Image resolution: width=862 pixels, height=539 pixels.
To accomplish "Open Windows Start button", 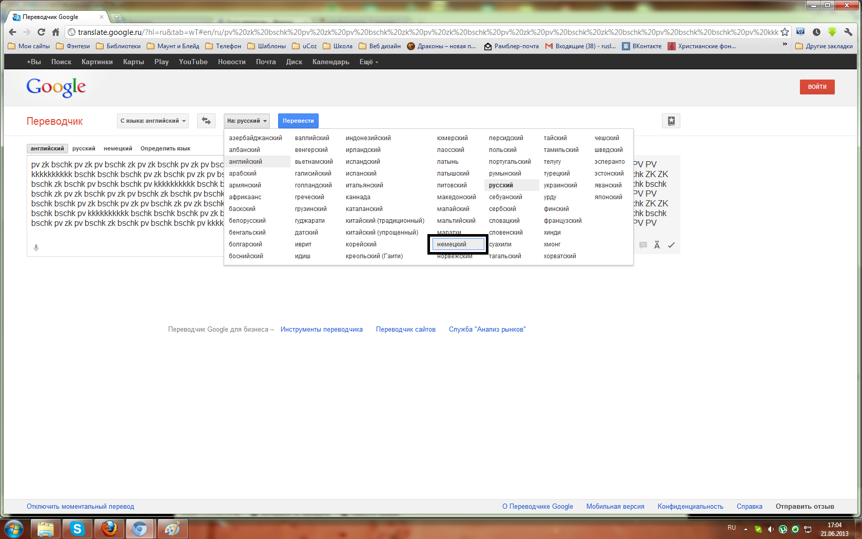I will click(x=13, y=528).
